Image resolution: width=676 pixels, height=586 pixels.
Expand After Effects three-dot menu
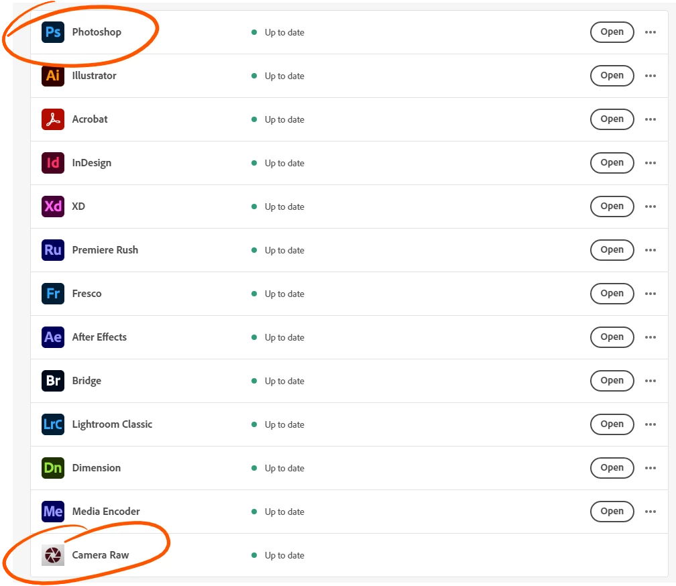650,337
